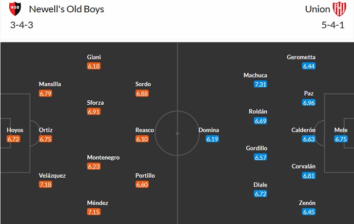Click Giani's 6.18 rating badge
This screenshot has height=224, width=354.
point(94,66)
